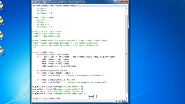Click the 'self.rohbar = miq_rohbar' line
The width and height of the screenshot is (185, 104).
pyautogui.click(x=55, y=62)
